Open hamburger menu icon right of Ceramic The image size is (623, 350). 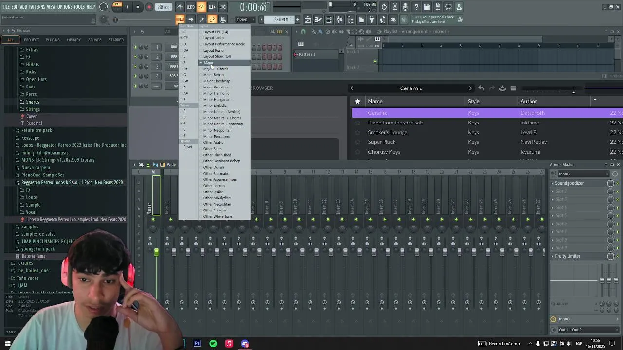(513, 88)
